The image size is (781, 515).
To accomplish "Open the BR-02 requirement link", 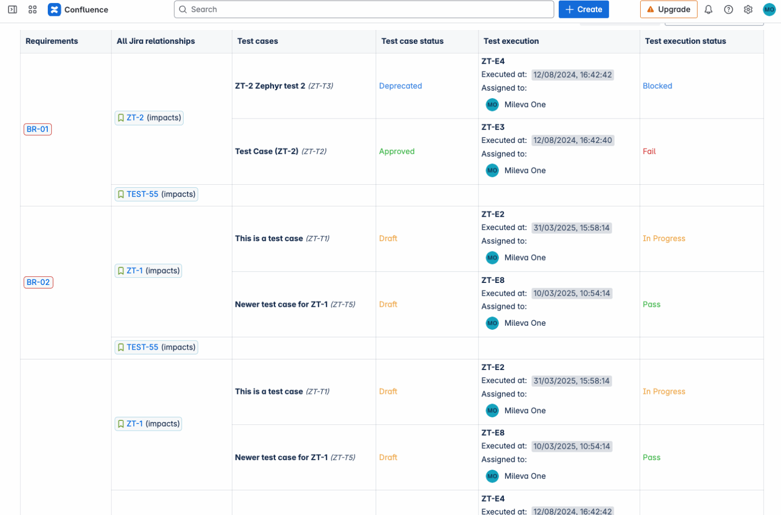I will tap(38, 282).
